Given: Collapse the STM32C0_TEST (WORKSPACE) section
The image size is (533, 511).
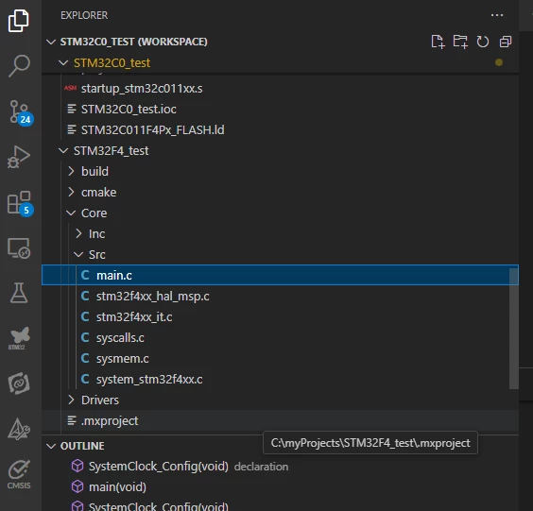Looking at the screenshot, I should click(51, 42).
